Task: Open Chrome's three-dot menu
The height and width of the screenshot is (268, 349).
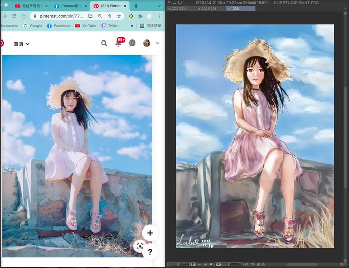Action: click(159, 16)
